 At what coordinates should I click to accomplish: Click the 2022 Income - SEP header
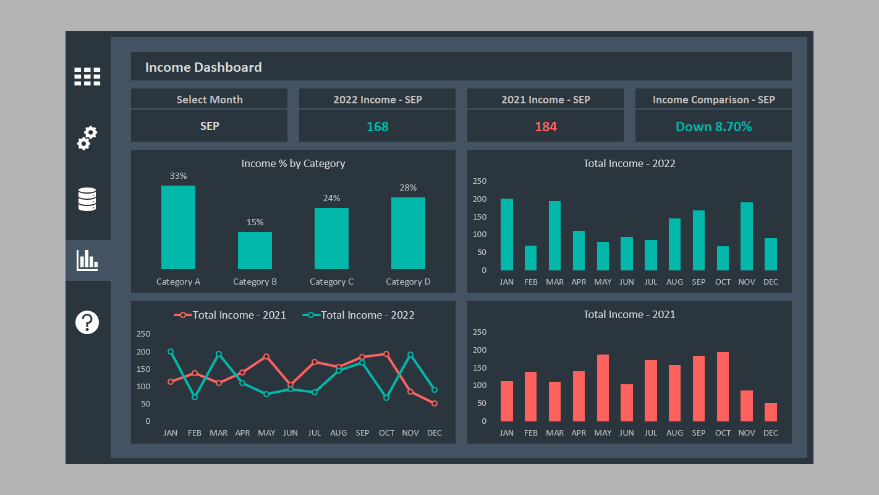click(x=378, y=100)
